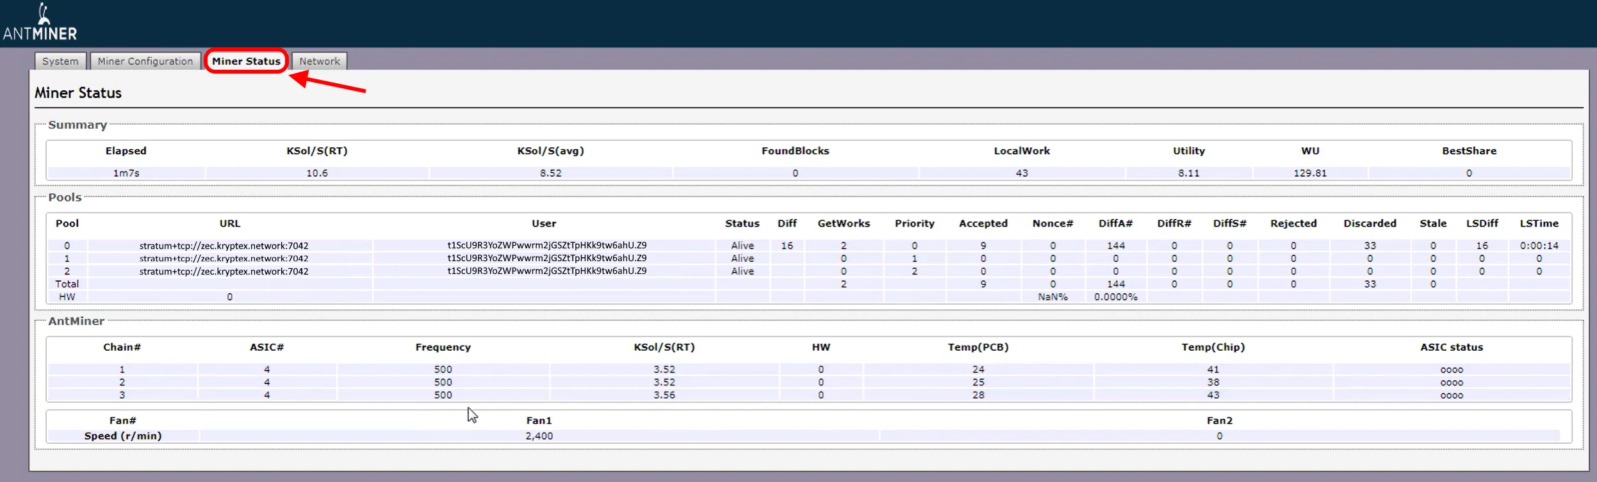Select the Miner Status tab
1597x482 pixels.
pyautogui.click(x=246, y=61)
